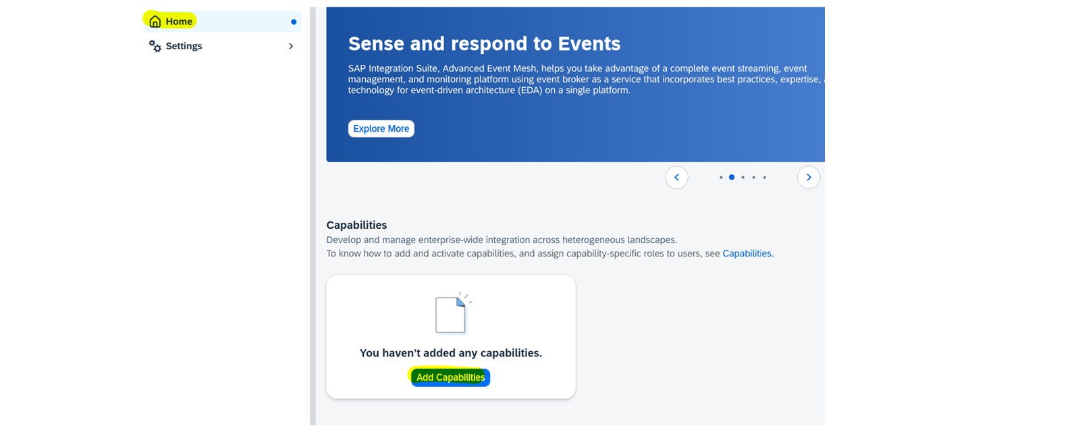
Task: Expand the Settings chevron arrow
Action: pyautogui.click(x=291, y=46)
